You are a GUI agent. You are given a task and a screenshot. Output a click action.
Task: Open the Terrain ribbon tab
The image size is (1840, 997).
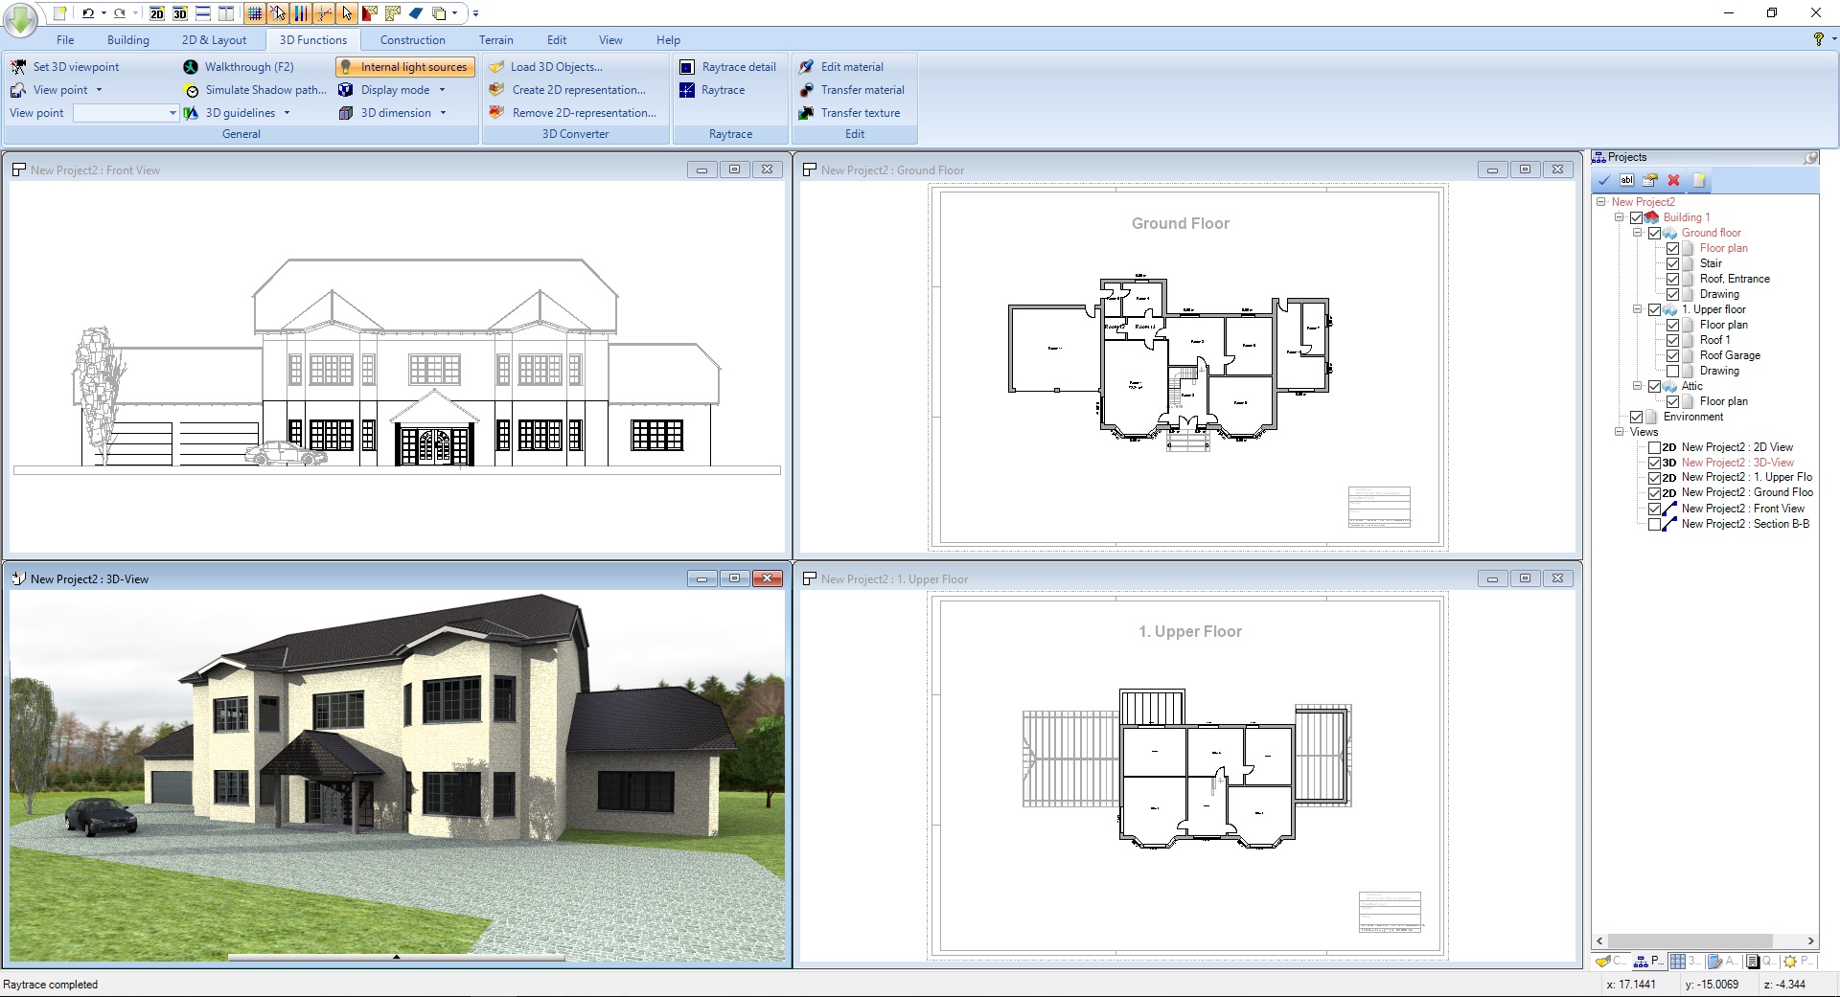(x=495, y=40)
